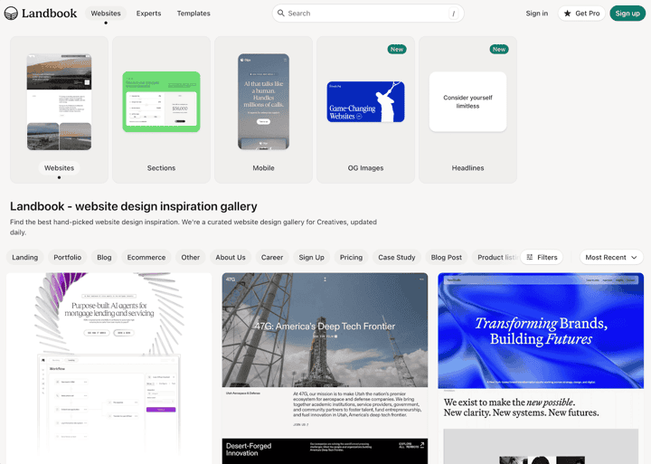Filter by the Other tag

(x=191, y=257)
